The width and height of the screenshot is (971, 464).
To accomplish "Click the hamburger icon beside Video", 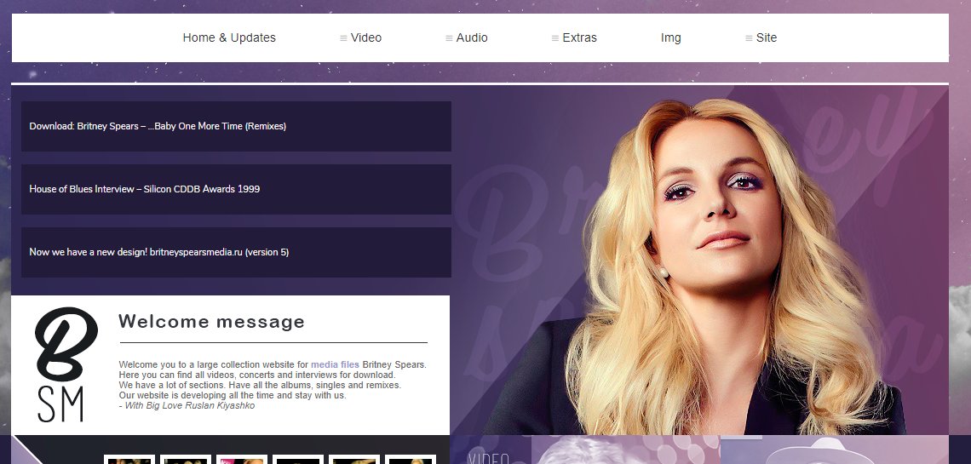I will pyautogui.click(x=343, y=38).
